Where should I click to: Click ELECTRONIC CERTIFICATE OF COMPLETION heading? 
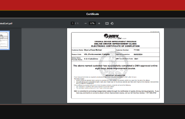point(115,46)
